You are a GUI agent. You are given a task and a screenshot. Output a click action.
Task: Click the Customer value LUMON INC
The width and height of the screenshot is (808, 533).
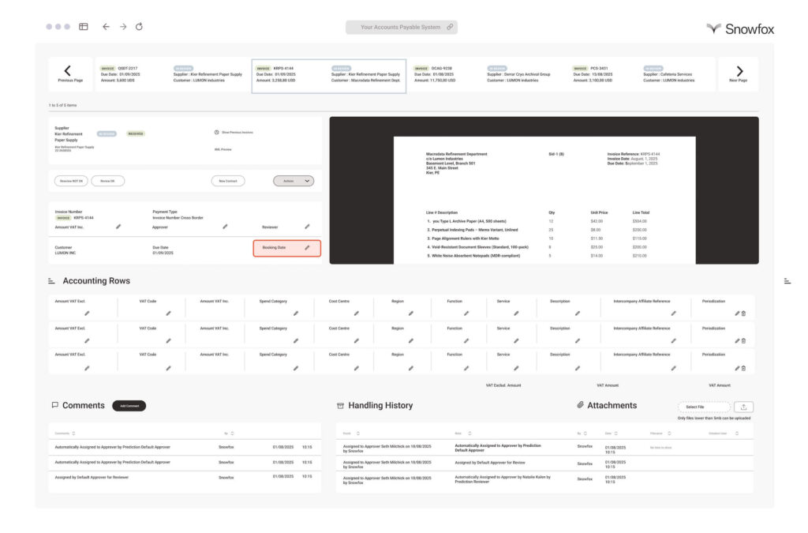[65, 253]
